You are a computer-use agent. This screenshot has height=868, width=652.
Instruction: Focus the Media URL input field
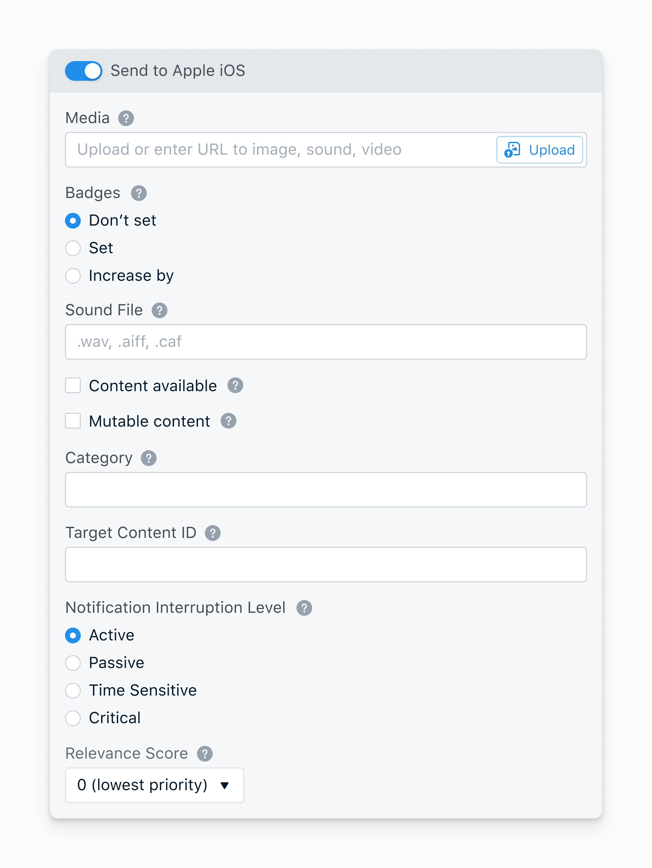click(x=280, y=150)
